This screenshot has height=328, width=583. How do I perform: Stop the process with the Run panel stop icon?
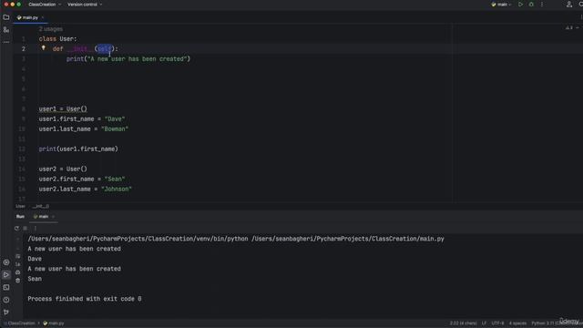tap(26, 229)
